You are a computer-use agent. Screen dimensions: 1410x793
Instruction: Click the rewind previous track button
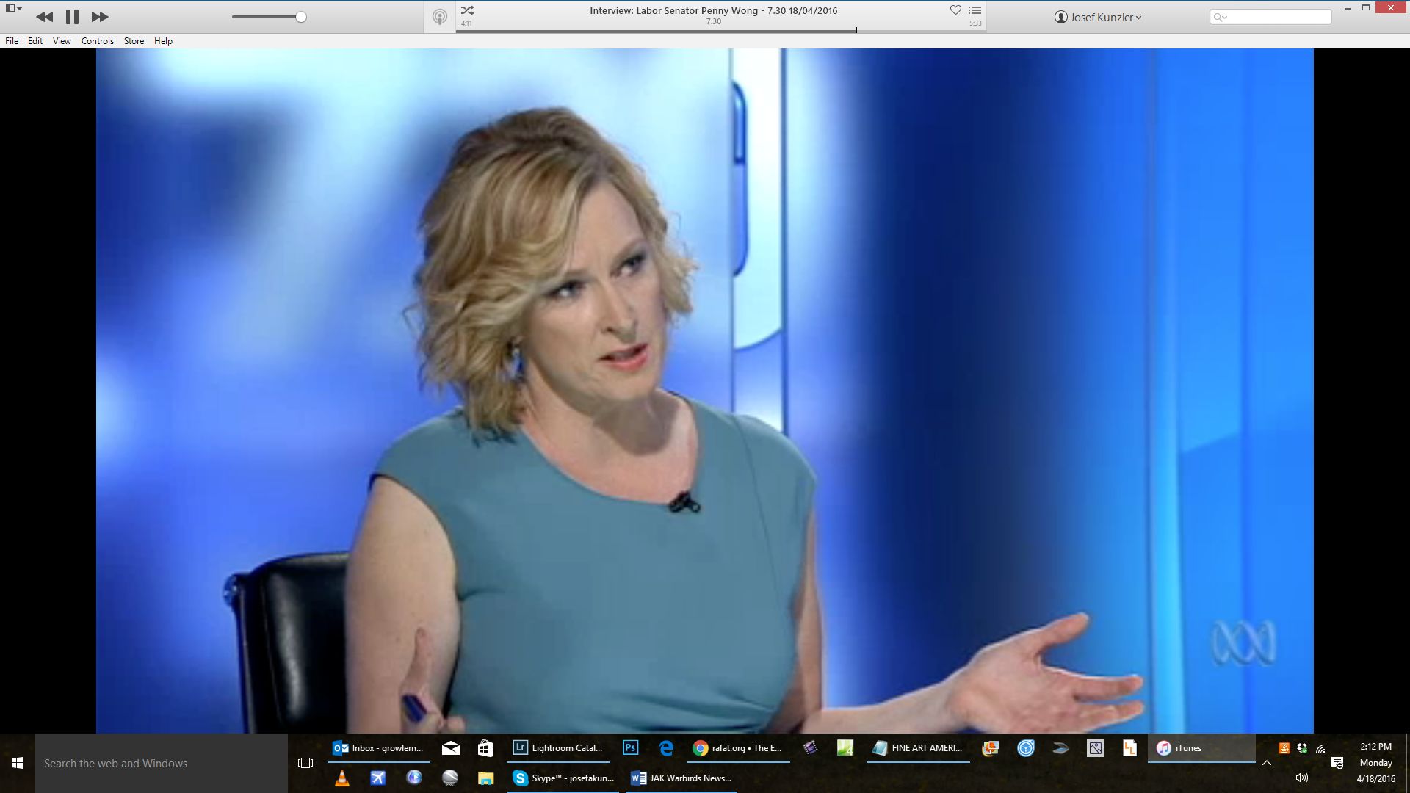point(44,17)
